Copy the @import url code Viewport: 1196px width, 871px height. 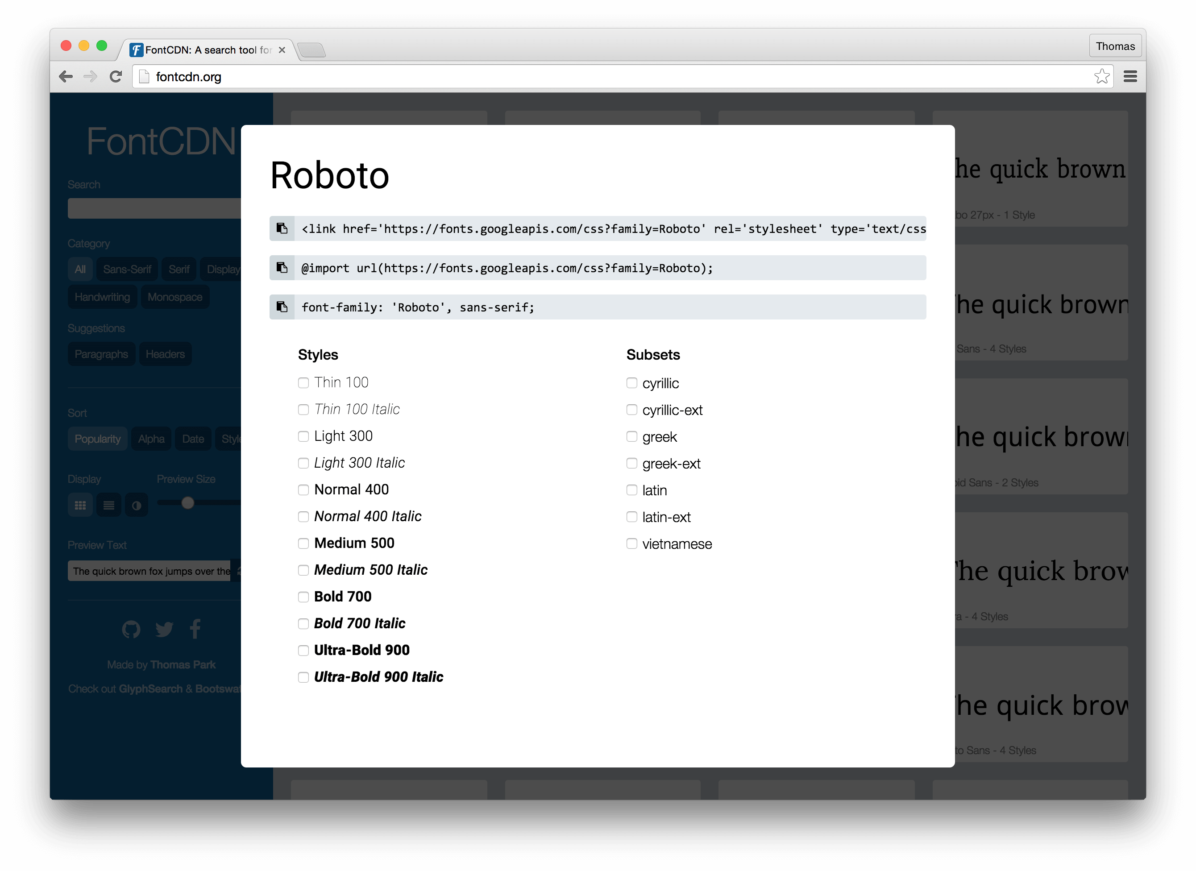tap(282, 268)
